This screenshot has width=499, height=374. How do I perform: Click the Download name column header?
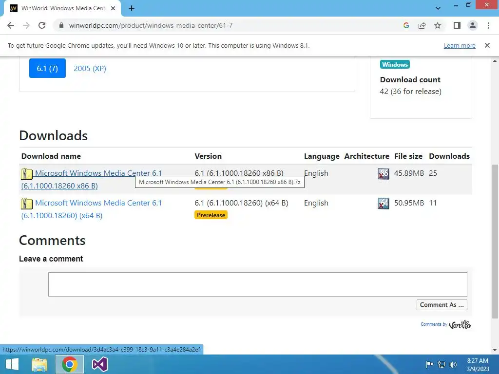click(x=51, y=156)
